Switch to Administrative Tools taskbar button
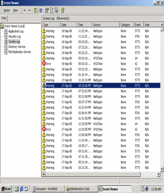 (x=81, y=189)
